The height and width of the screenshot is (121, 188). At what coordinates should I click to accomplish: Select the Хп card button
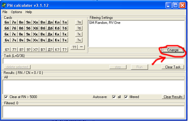click(x=36, y=22)
